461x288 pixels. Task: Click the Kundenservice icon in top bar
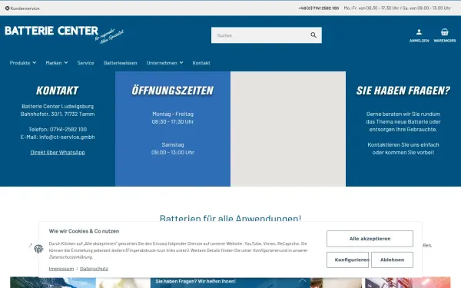8,8
